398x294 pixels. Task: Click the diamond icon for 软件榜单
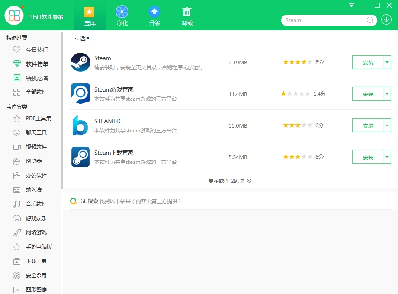click(x=17, y=64)
